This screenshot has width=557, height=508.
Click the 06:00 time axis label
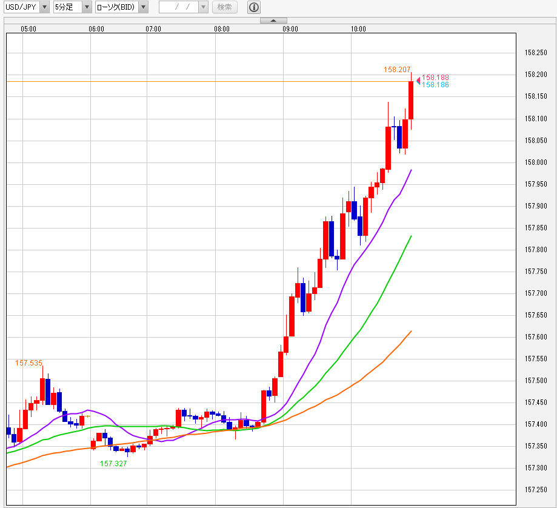pyautogui.click(x=96, y=29)
